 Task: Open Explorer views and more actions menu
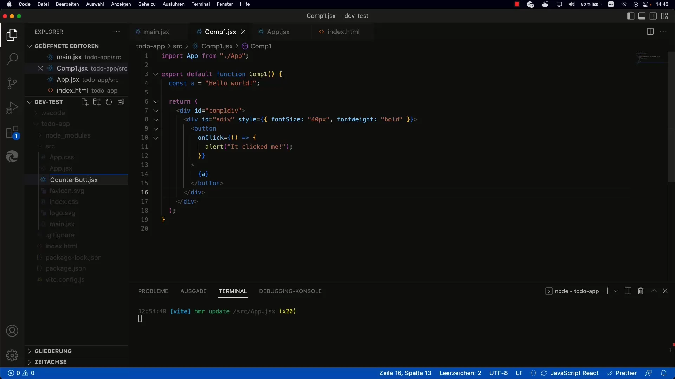click(116, 32)
